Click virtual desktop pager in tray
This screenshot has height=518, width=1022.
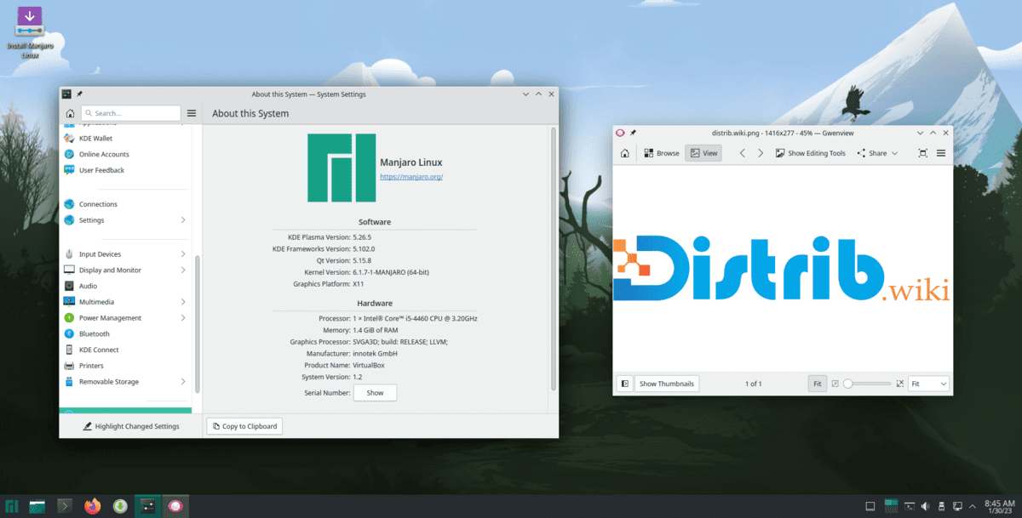click(891, 506)
